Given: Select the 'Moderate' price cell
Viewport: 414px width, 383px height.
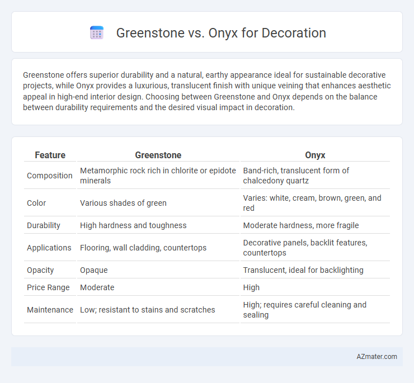Looking at the screenshot, I should (x=158, y=287).
